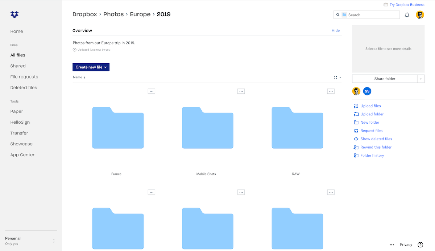
Task: Select Shared in the sidebar
Action: [18, 66]
